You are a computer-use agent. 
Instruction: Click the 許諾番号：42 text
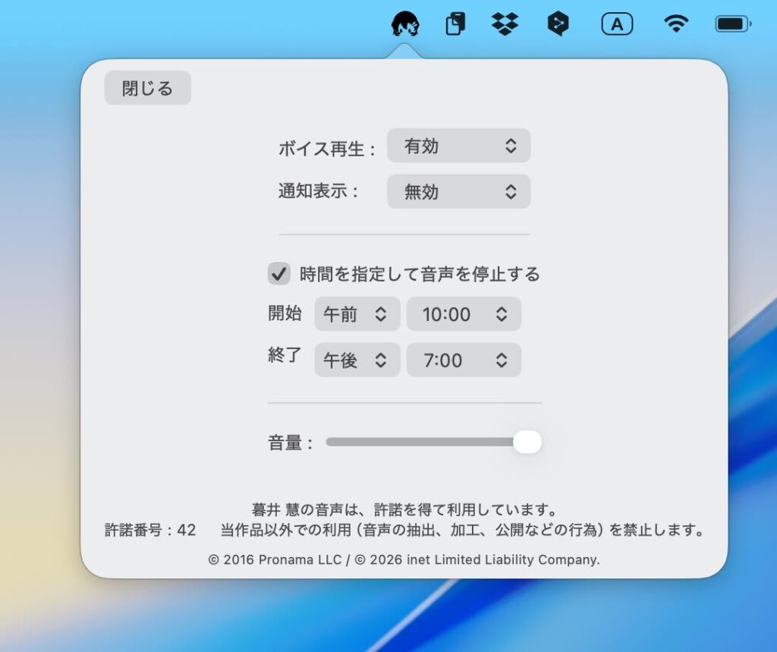pos(150,530)
